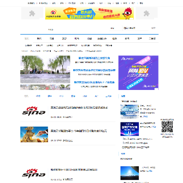Open the money bag article thumbnail
The width and height of the screenshot is (183, 183).
[x=34, y=134]
